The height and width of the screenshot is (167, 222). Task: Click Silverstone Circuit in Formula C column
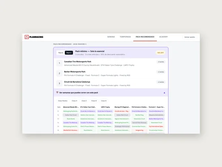157,122
